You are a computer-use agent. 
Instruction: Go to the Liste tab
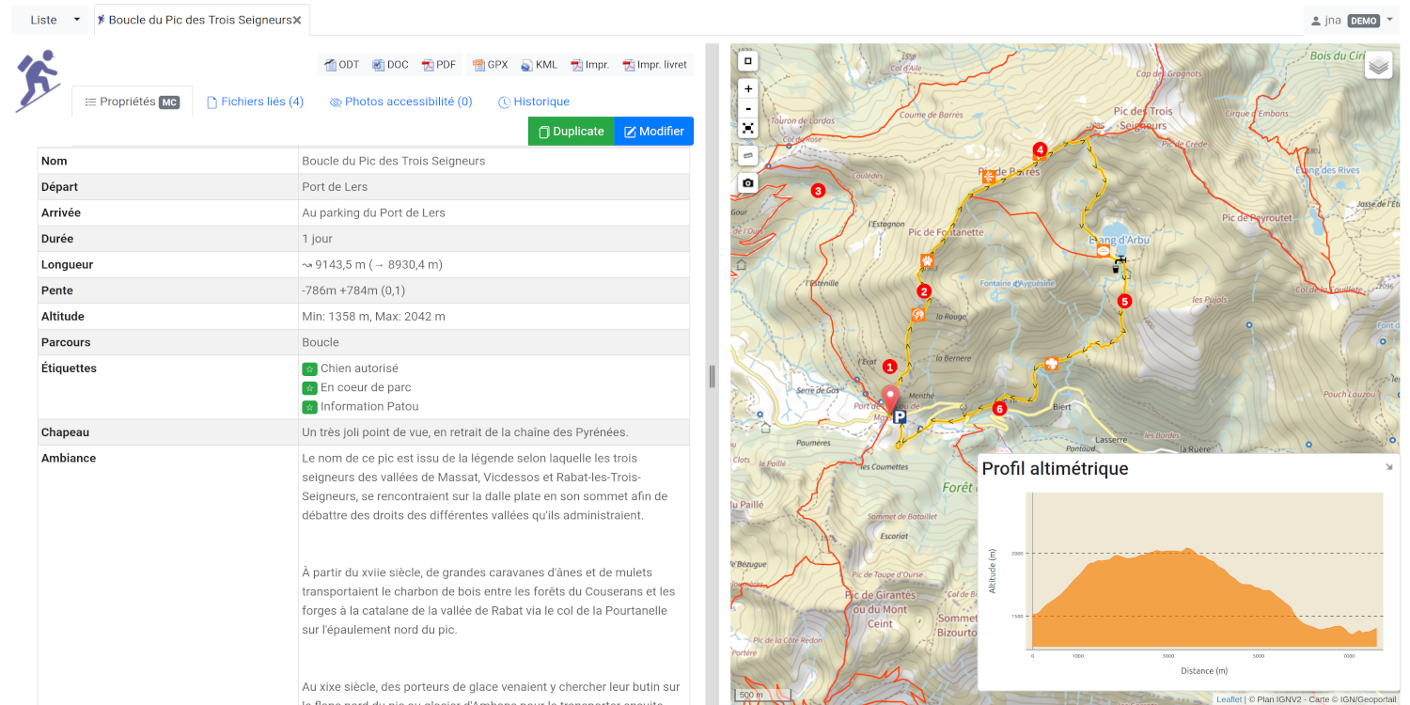click(43, 20)
